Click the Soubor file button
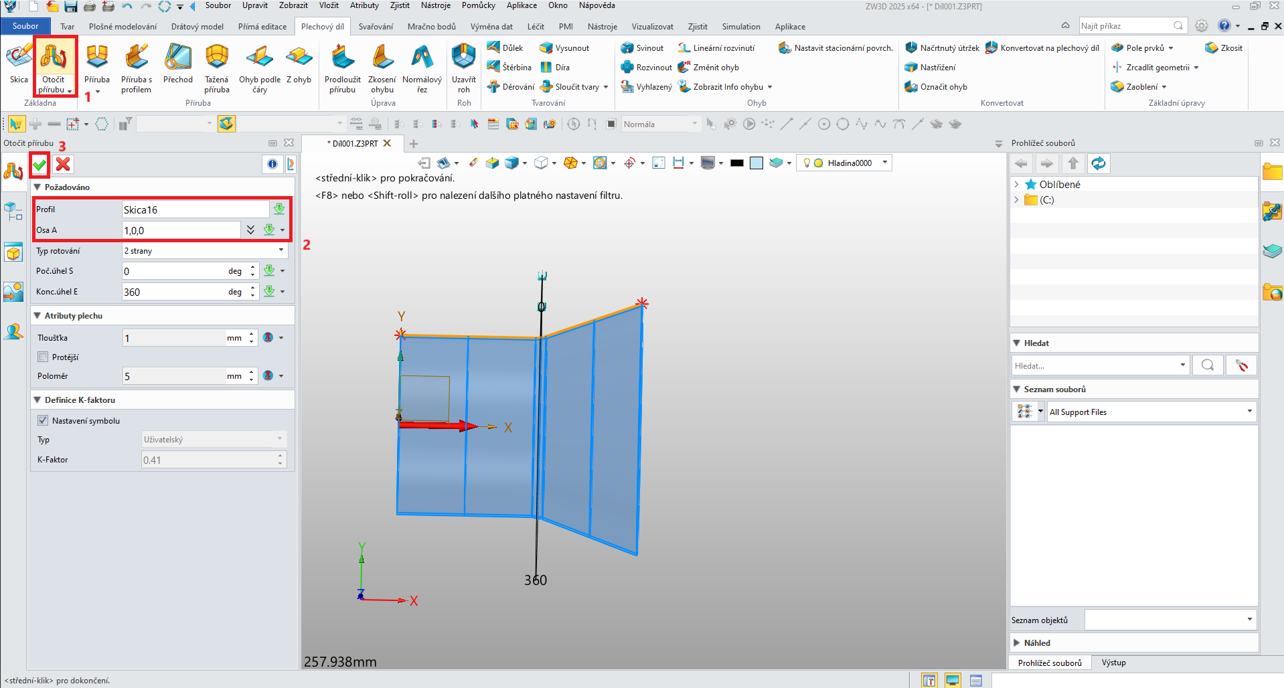Image resolution: width=1284 pixels, height=688 pixels. pyautogui.click(x=25, y=26)
